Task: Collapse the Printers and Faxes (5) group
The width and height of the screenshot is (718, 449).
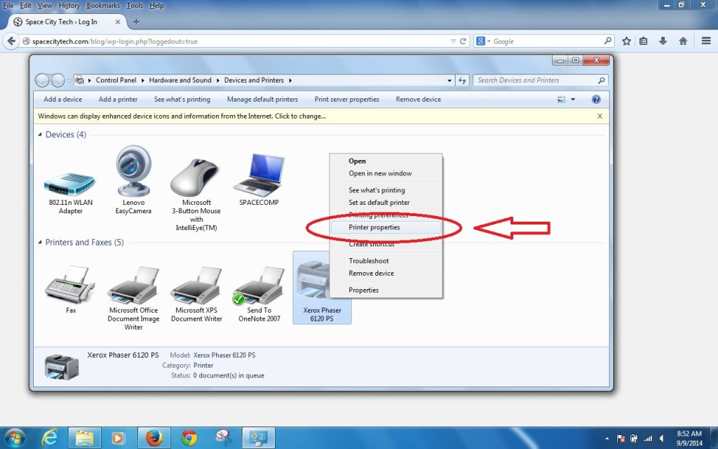Action: click(40, 242)
